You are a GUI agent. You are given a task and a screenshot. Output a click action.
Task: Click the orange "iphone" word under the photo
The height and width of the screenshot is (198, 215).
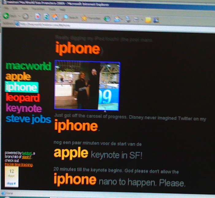76,126
